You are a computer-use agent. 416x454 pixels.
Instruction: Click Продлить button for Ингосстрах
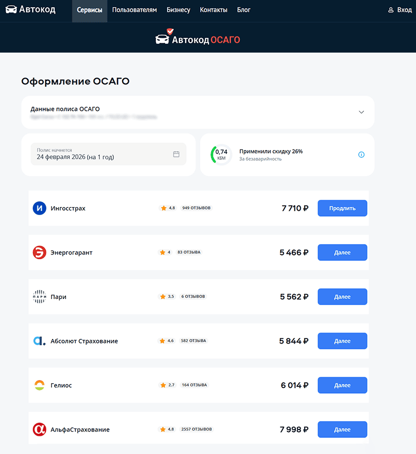tap(342, 208)
